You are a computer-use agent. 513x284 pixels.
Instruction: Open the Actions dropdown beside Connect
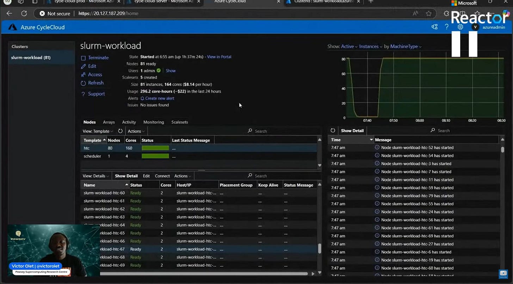(183, 176)
